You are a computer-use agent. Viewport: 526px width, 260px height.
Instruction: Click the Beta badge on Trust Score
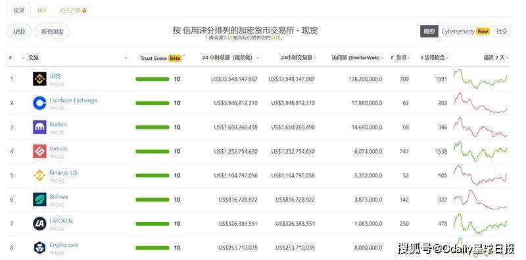coord(175,58)
